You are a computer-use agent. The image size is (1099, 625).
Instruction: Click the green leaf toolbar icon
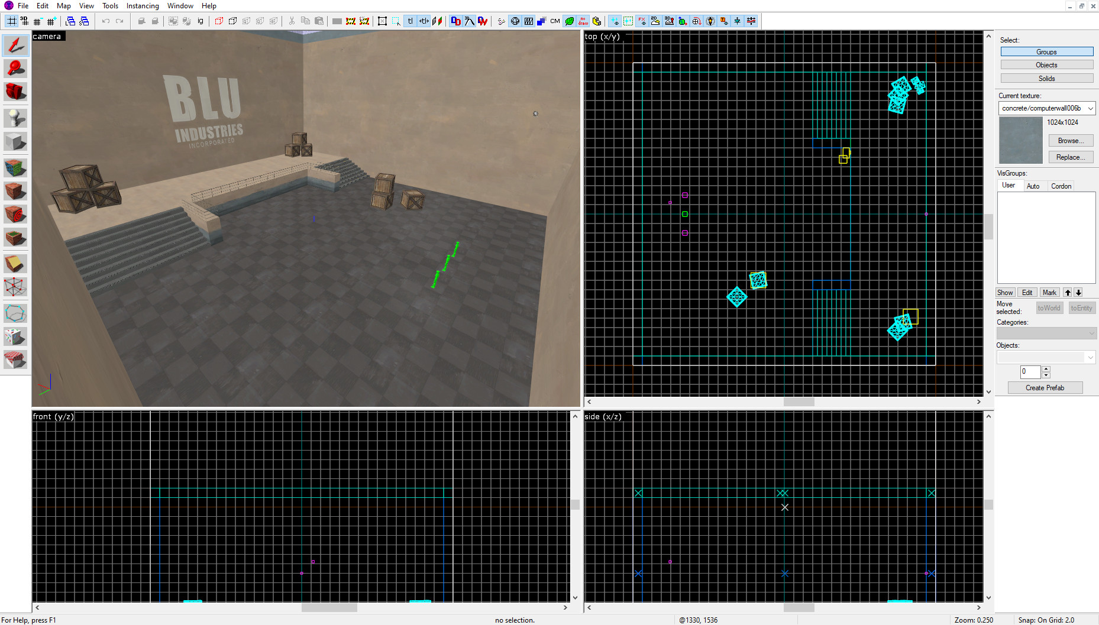[x=569, y=21]
